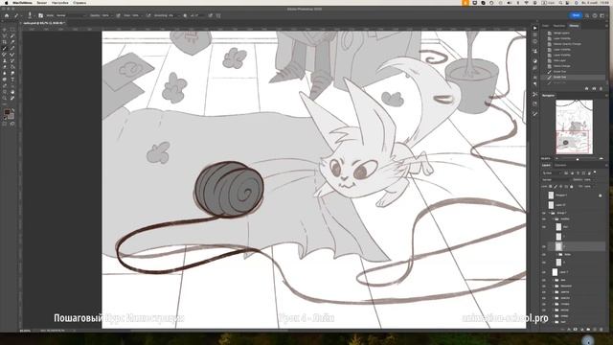The width and height of the screenshot is (613, 345).
Task: Link layers icon in Layers panel
Action: [x=562, y=330]
